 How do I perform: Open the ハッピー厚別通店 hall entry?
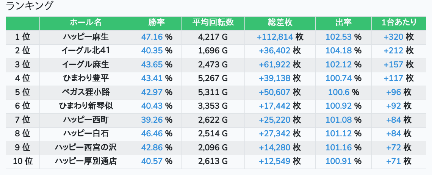(x=86, y=161)
